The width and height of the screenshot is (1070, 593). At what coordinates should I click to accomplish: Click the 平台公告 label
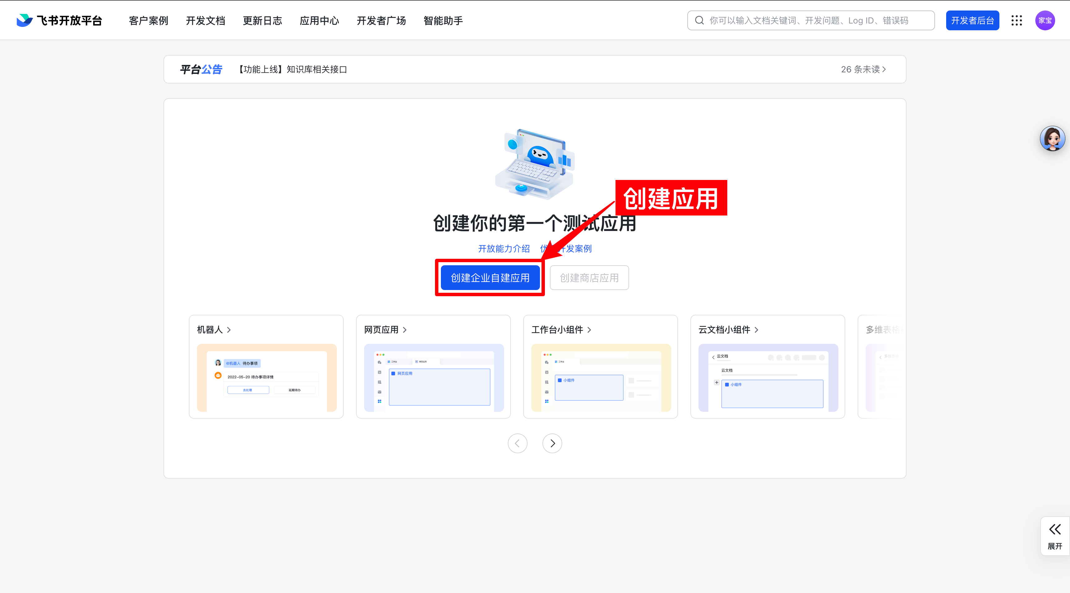201,69
